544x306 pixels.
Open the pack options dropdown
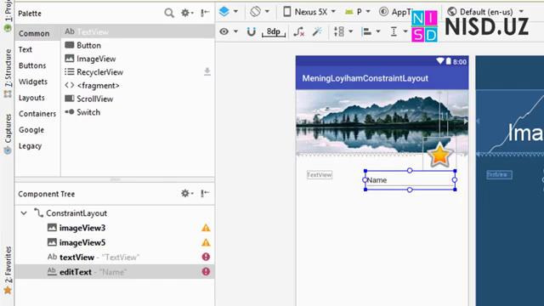click(x=343, y=31)
